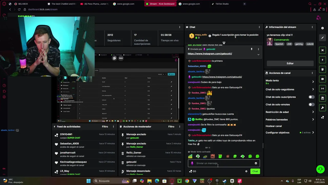Expand Palabras baneadas settings
The width and height of the screenshot is (328, 185).
pyautogui.click(x=313, y=119)
